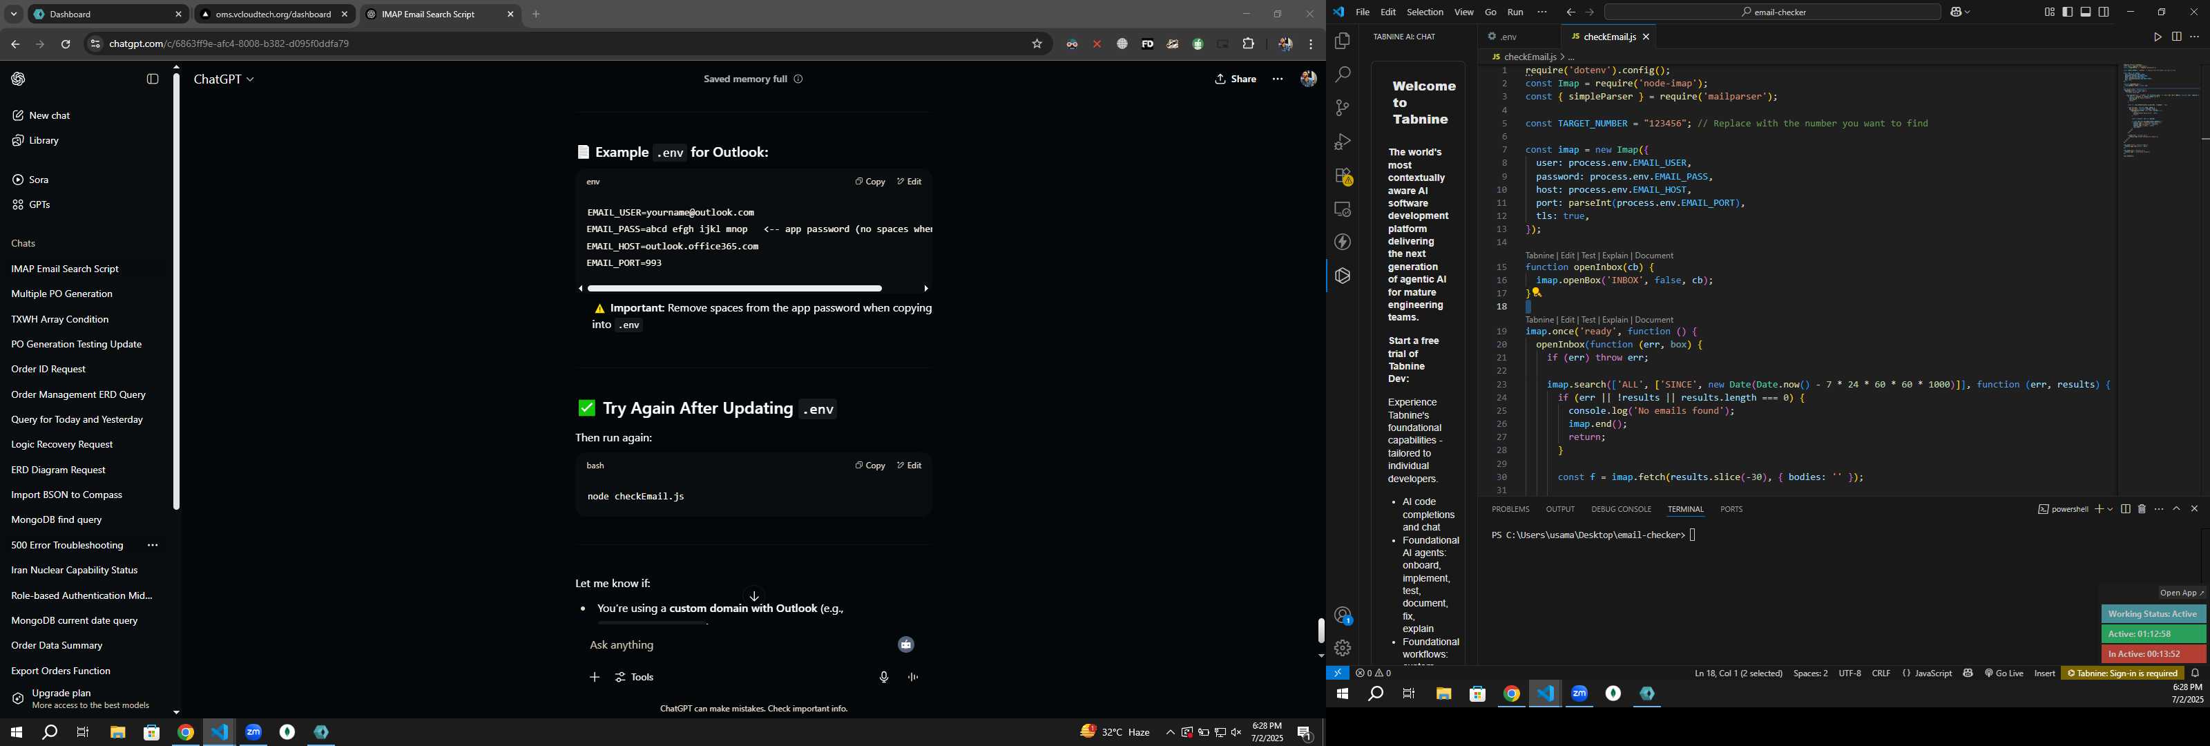Split the terminal panel

(2125, 510)
